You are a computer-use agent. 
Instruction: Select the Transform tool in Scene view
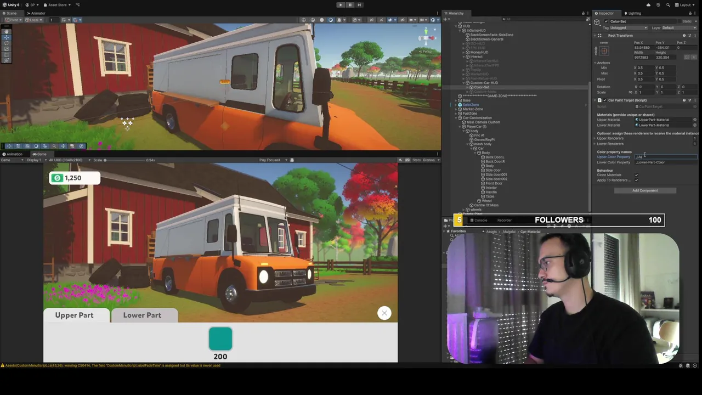click(x=7, y=60)
